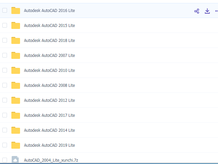Select the text 'Autodesk AutoCAD 2007 Lite'
218x164 pixels.
coord(49,56)
